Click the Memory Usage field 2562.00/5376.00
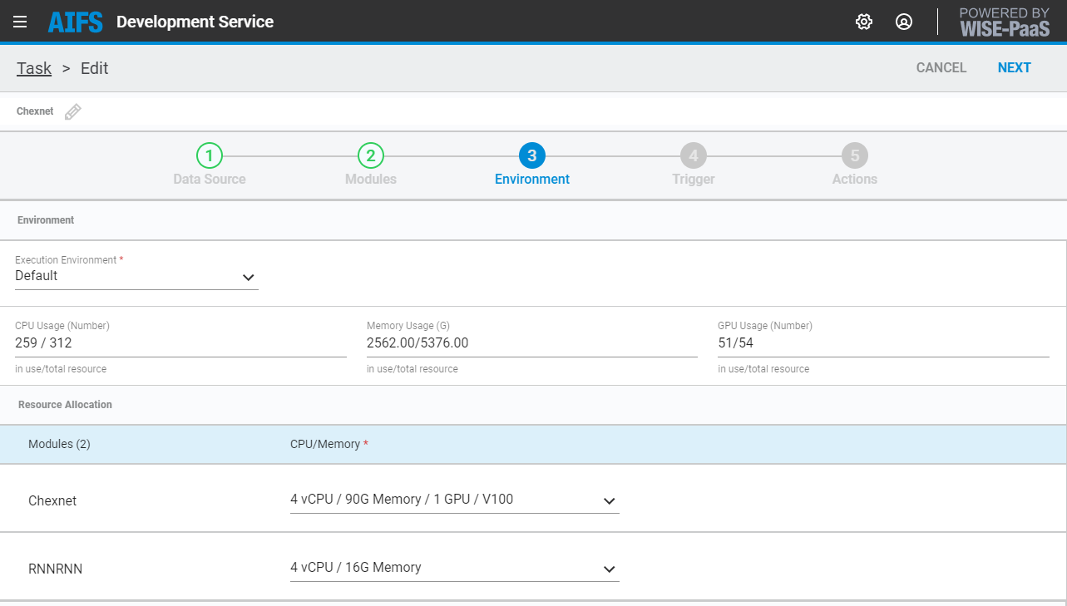The image size is (1067, 606). [x=532, y=342]
